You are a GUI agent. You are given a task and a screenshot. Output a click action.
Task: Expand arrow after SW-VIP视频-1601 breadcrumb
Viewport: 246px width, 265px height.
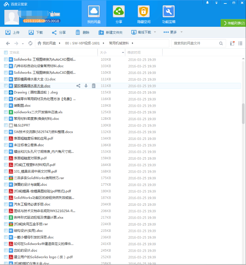(x=103, y=43)
